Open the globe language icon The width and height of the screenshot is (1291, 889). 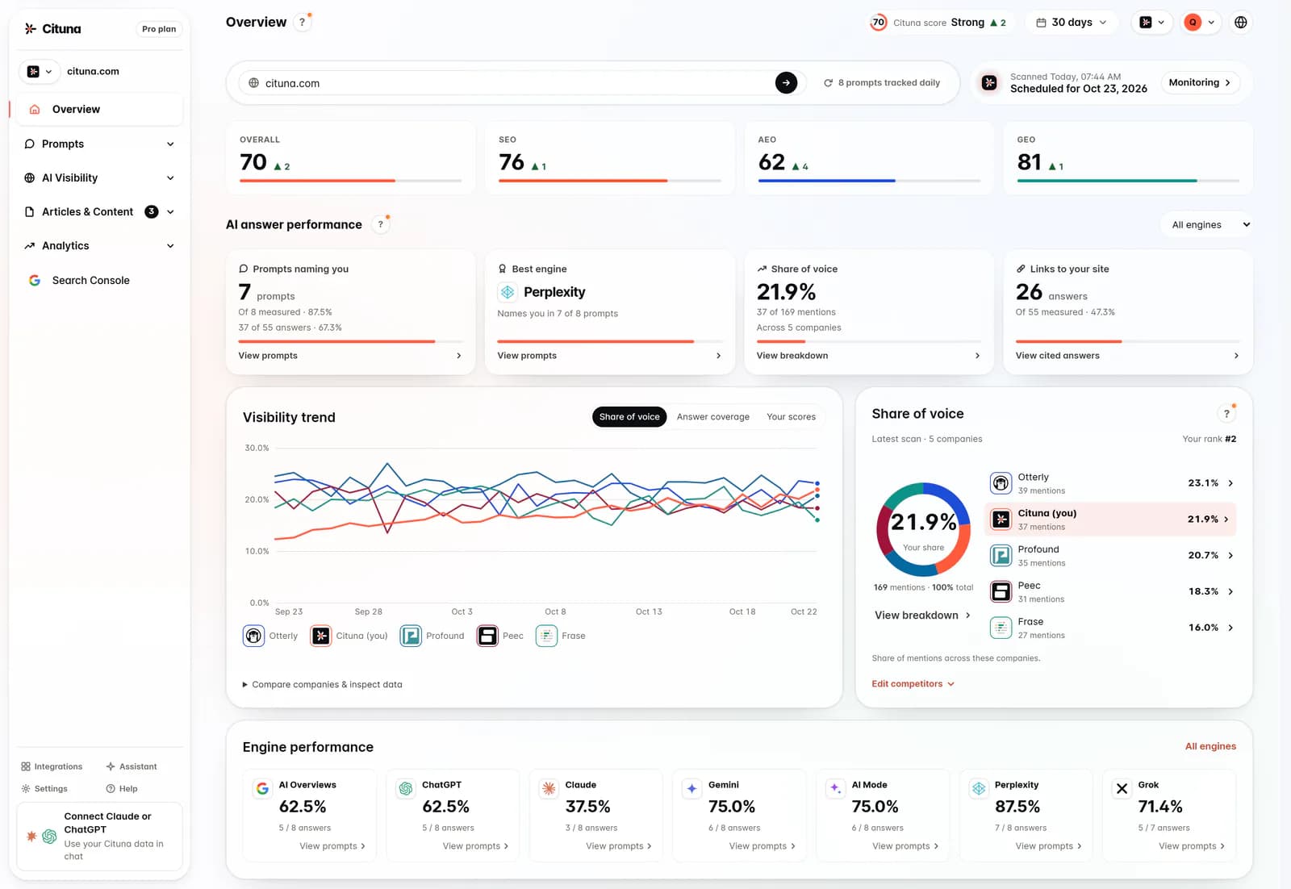tap(1241, 23)
